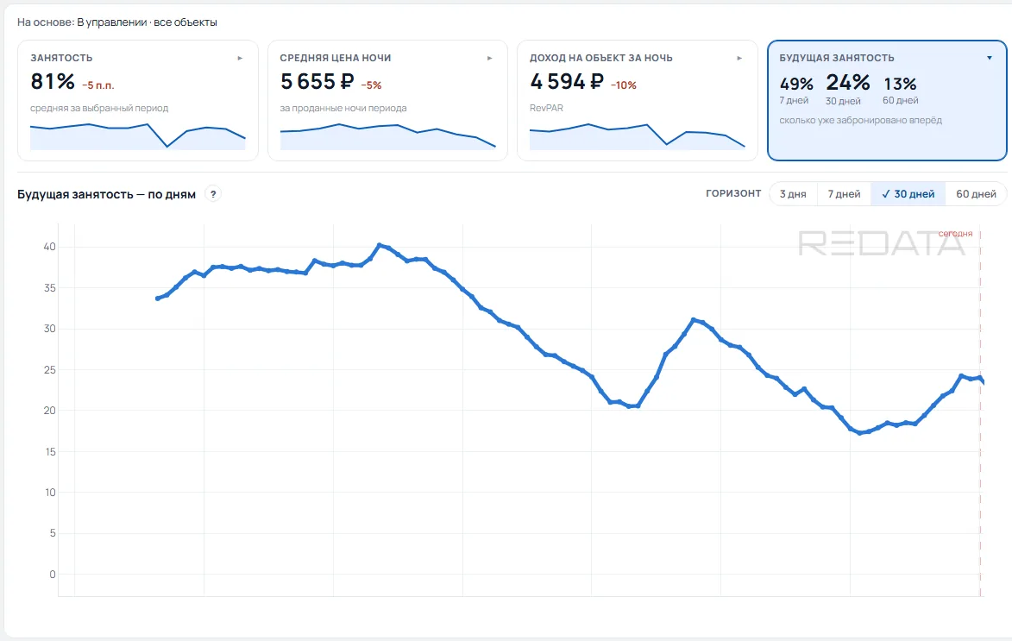
Task: Click the 24% thirty-day future occupancy value
Action: [x=847, y=82]
